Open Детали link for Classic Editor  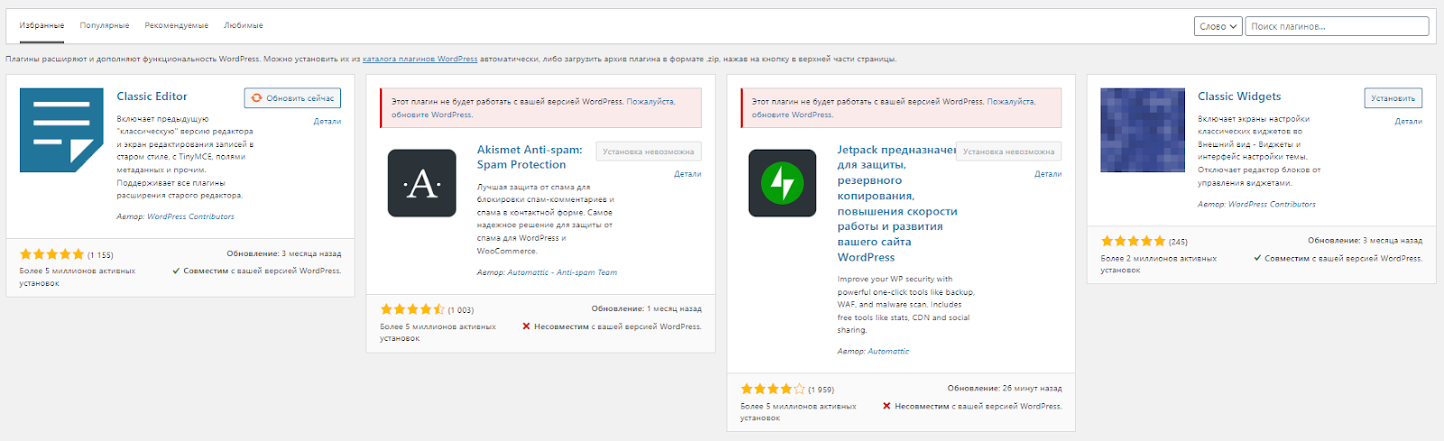tap(327, 121)
